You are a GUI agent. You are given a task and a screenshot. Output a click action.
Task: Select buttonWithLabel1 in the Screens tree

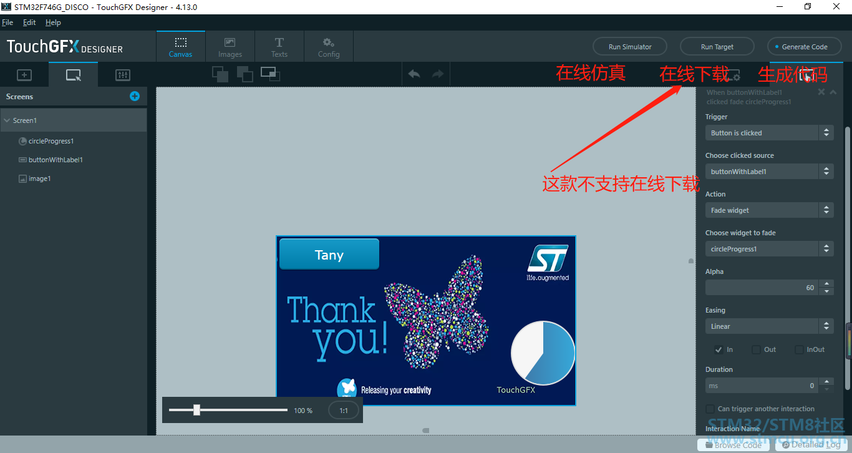56,160
